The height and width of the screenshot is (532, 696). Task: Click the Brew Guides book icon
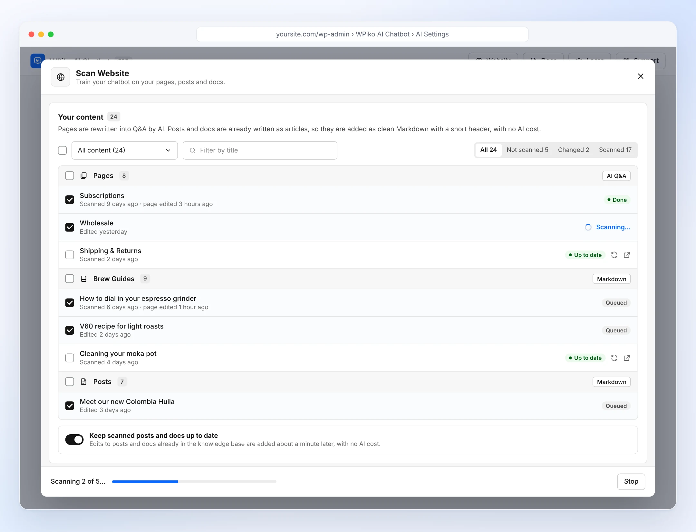(84, 279)
